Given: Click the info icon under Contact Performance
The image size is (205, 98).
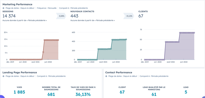Looking at the screenshot, I should [x=106, y=76].
